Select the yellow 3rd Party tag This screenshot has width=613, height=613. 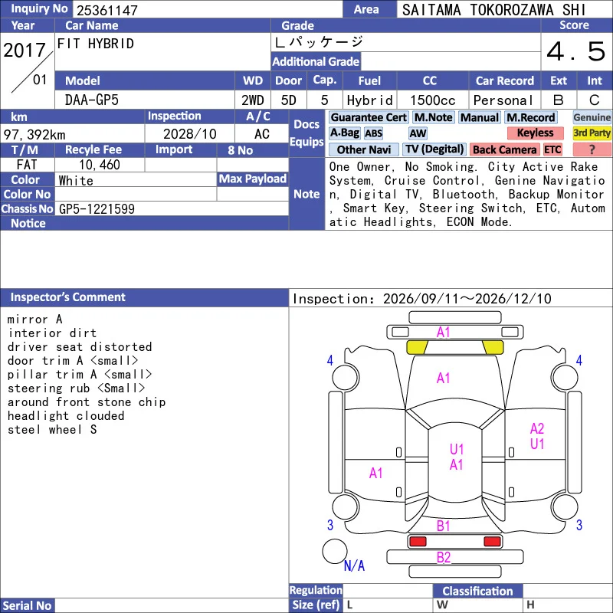592,133
